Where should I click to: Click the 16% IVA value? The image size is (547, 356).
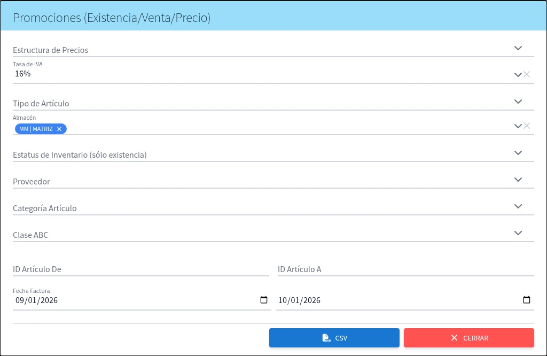(x=22, y=74)
